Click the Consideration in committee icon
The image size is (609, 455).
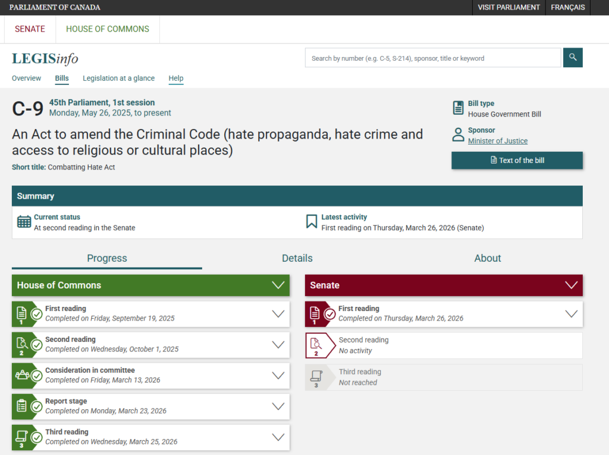[22, 375]
